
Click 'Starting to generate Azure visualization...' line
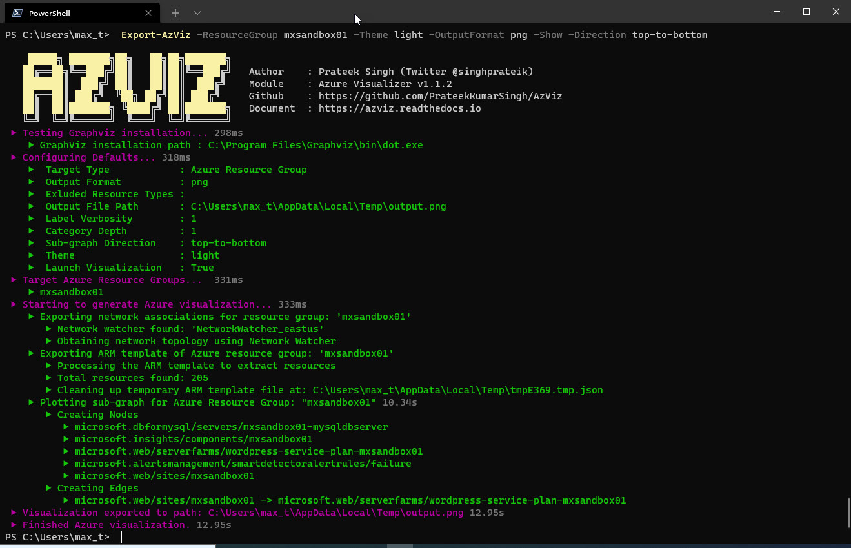(x=159, y=304)
